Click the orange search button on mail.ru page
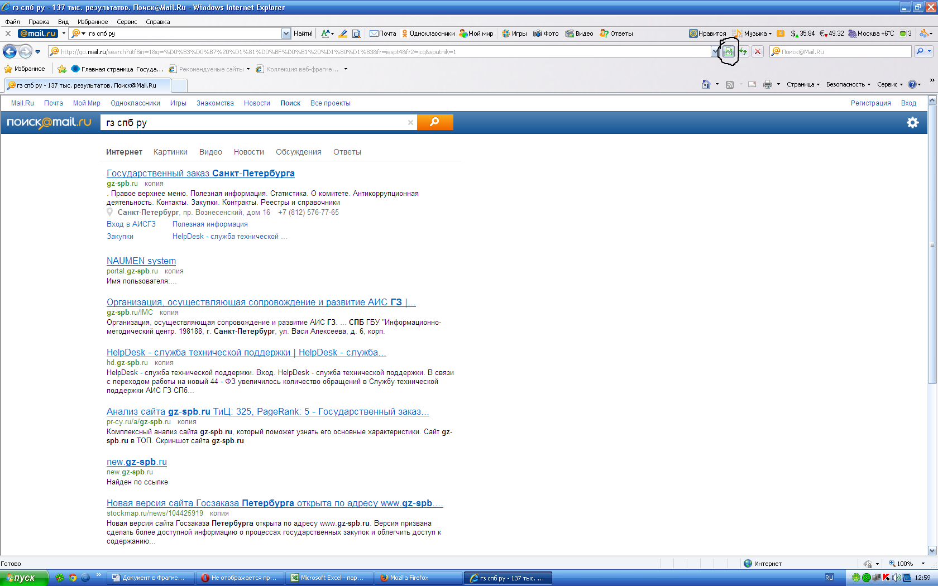Viewport: 938px width, 586px height. pos(434,122)
